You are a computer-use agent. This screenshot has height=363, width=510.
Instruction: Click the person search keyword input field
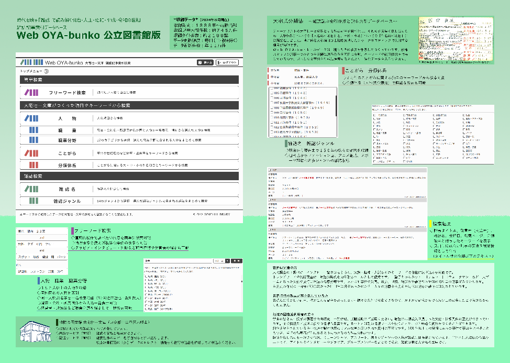[178, 261]
